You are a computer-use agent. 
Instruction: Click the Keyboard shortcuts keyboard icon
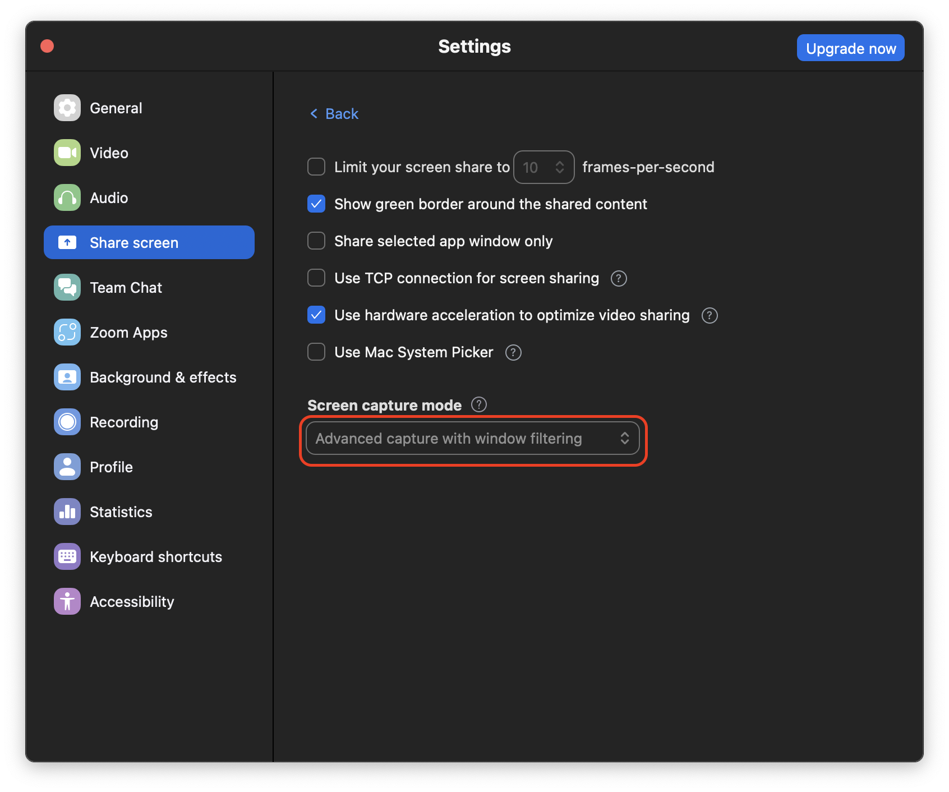pos(67,556)
